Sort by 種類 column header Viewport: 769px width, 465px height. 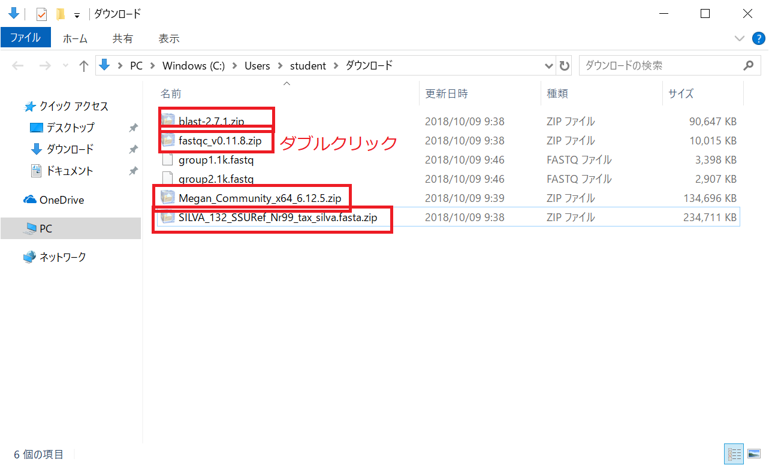click(x=557, y=93)
